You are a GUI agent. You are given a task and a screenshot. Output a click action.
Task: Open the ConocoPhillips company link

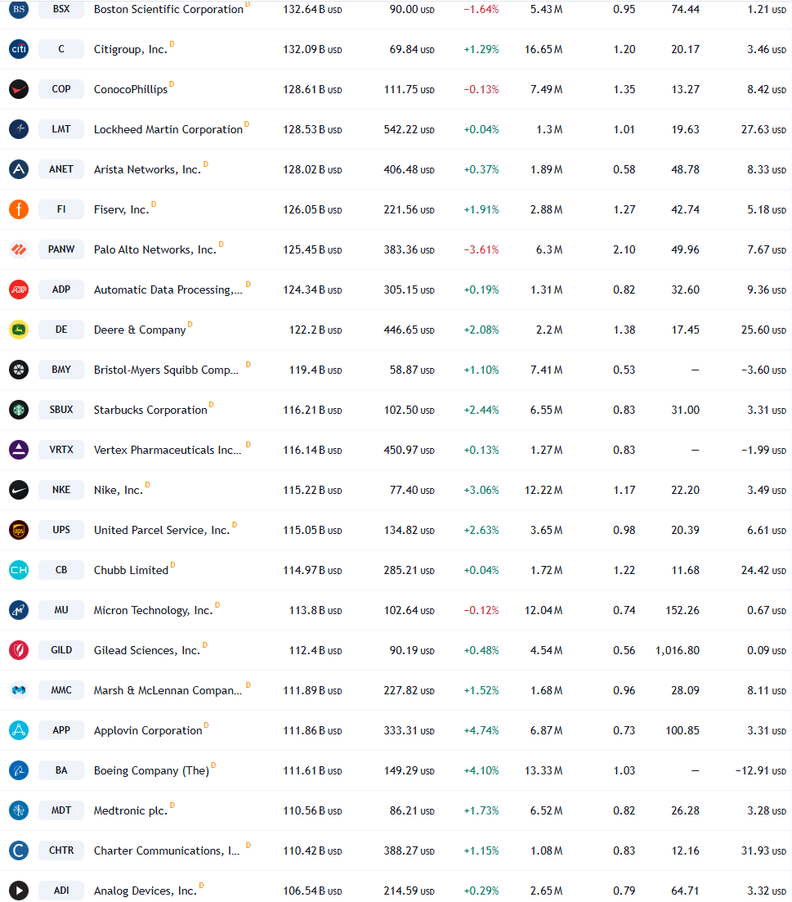(x=131, y=90)
